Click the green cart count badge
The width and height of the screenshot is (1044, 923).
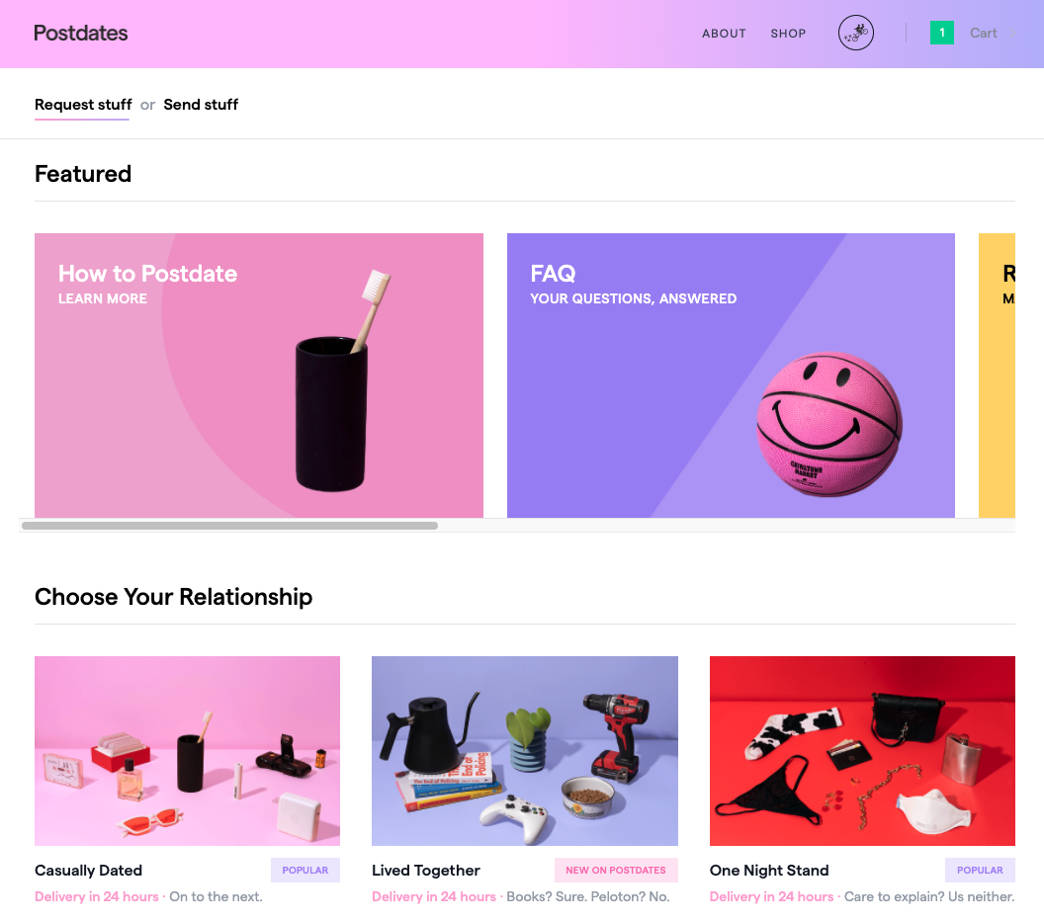(941, 33)
